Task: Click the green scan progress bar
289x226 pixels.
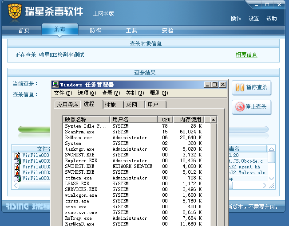Action: point(34,129)
